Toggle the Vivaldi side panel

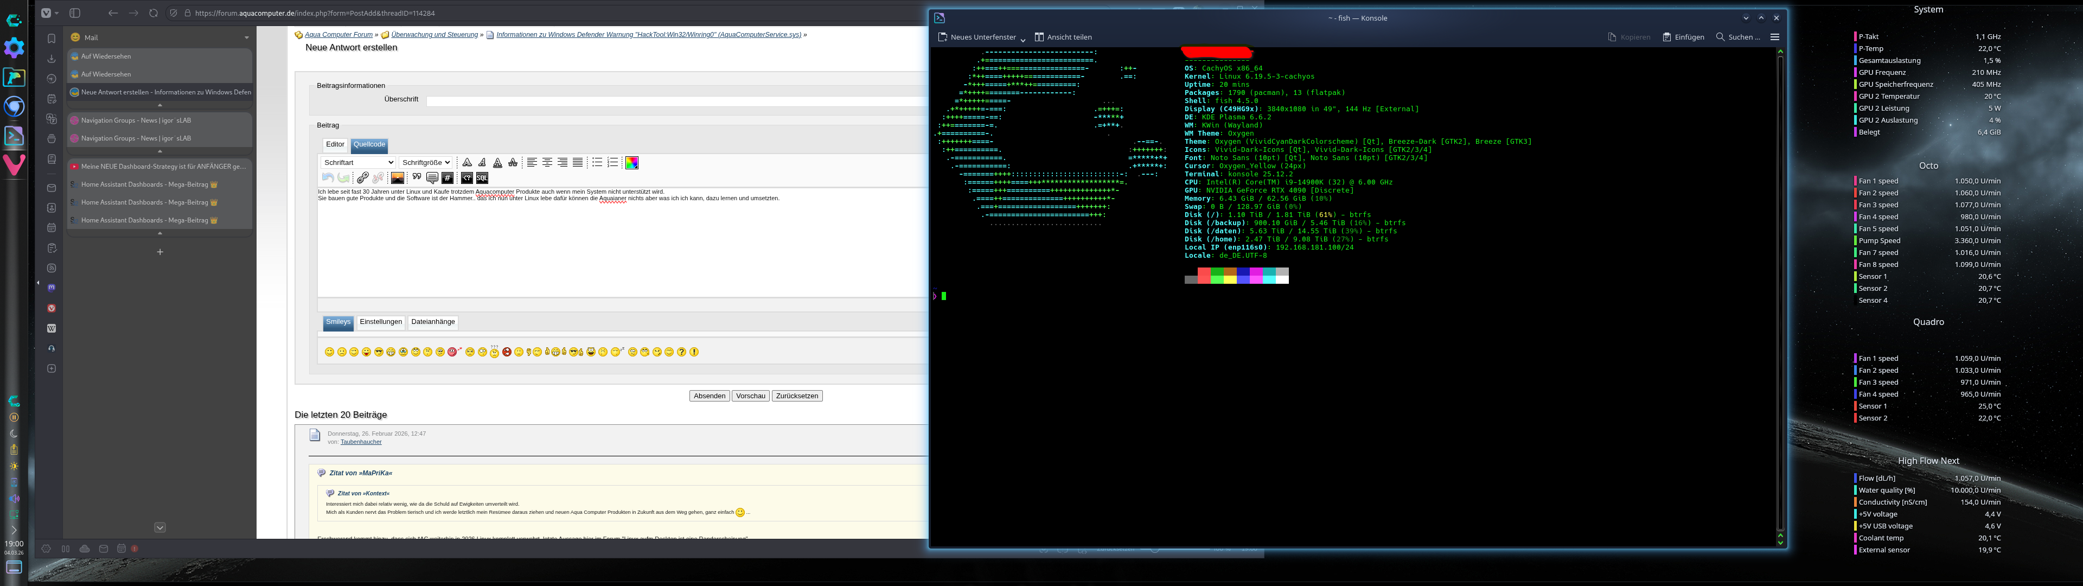pyautogui.click(x=74, y=13)
